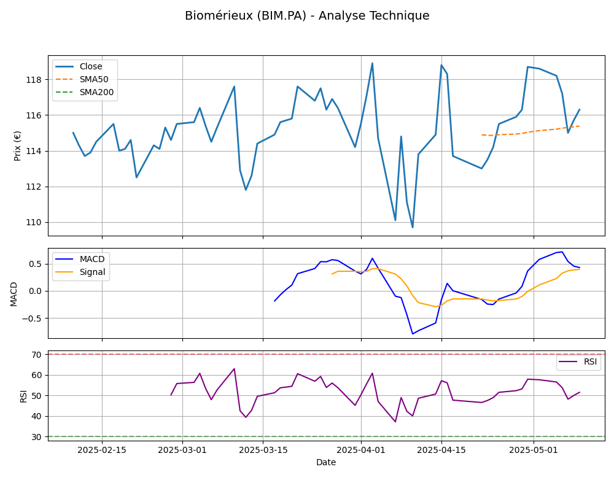Click the positive 0.5 tick on MACD axis
Screen dimensions: 614x491
point(35,265)
